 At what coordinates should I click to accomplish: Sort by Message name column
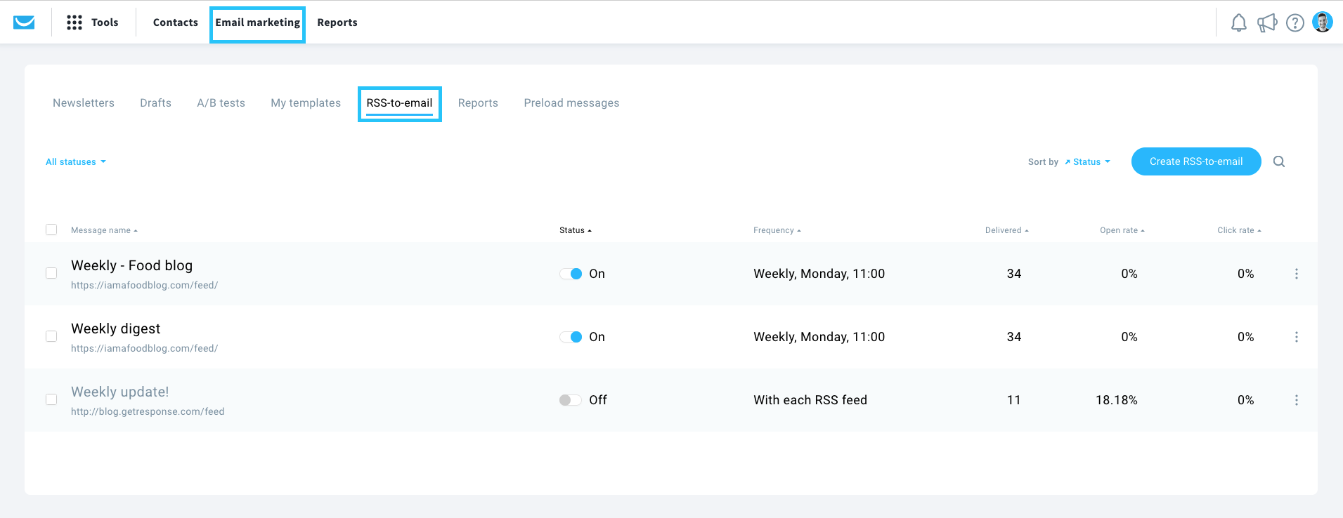click(104, 230)
